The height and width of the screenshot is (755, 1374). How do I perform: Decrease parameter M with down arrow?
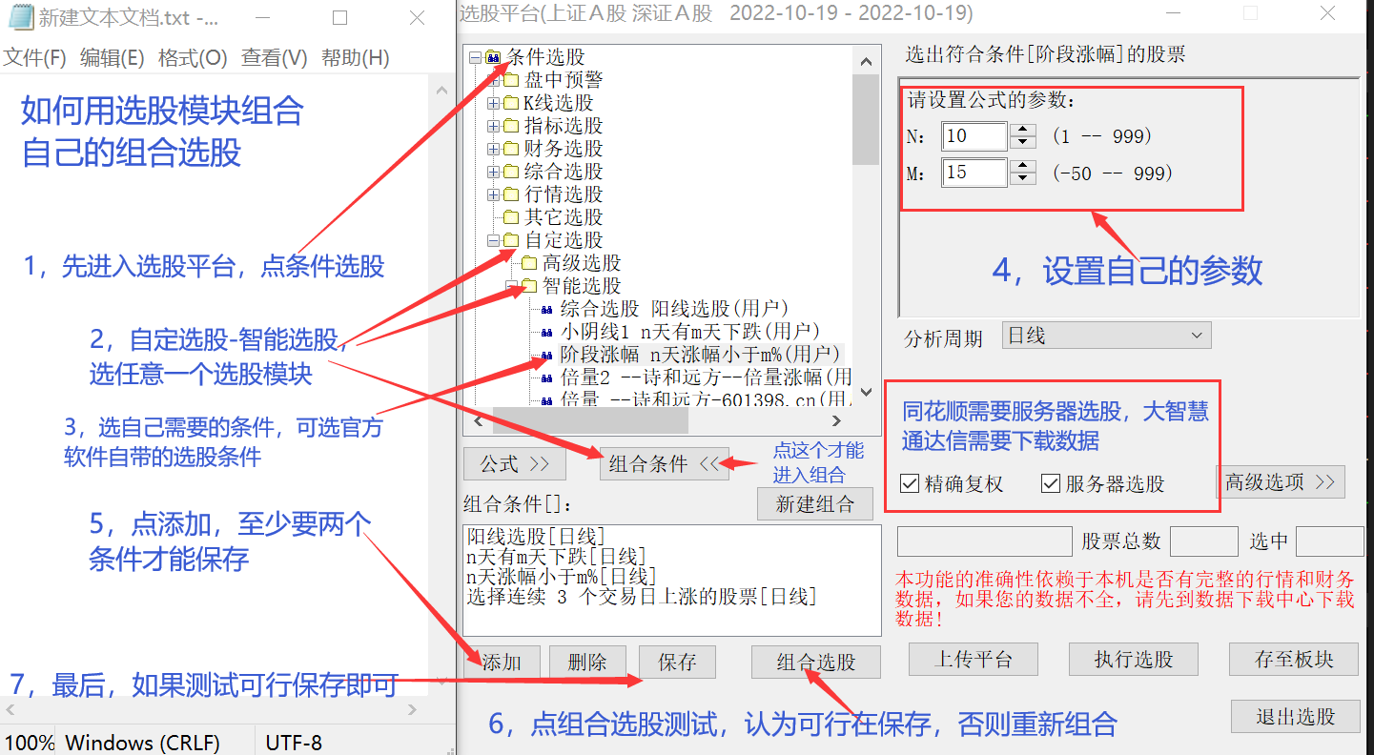tap(1023, 179)
